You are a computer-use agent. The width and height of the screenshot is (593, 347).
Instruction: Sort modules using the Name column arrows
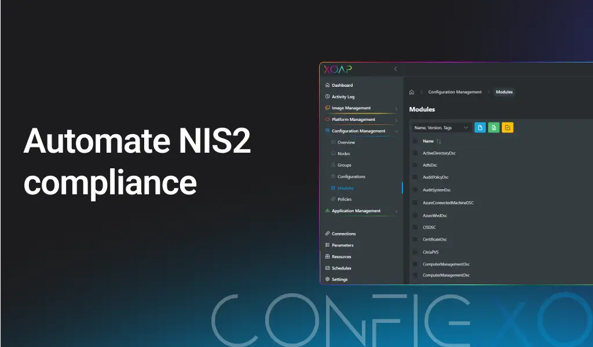tap(438, 141)
